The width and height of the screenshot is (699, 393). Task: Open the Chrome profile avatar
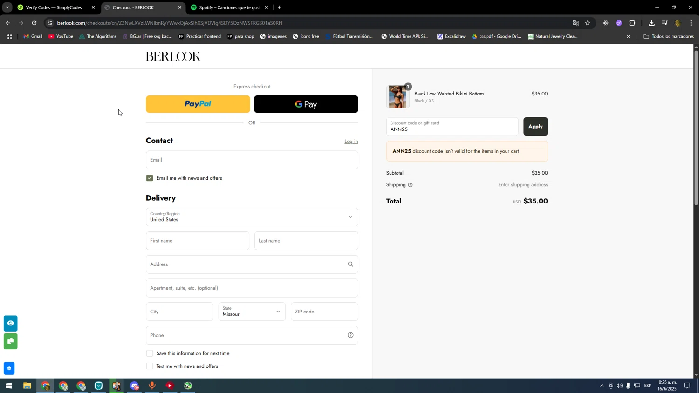tap(678, 23)
